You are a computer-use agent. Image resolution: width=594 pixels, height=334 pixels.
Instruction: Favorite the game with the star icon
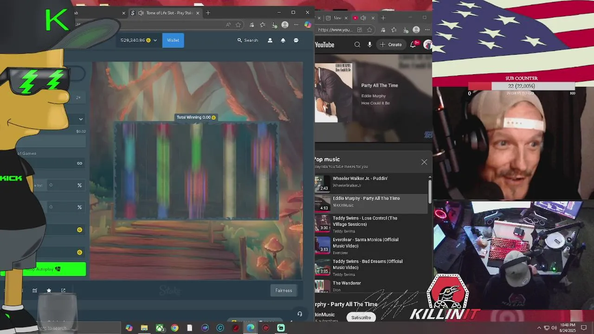[49, 290]
